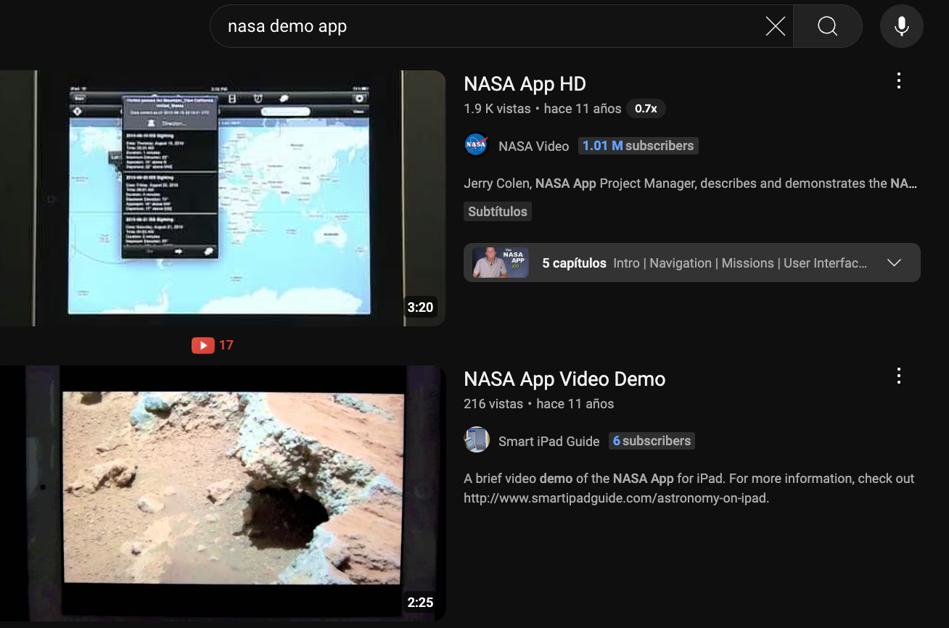Click the 0.7x badge next to the view count
Viewport: 949px width, 628px height.
[646, 109]
